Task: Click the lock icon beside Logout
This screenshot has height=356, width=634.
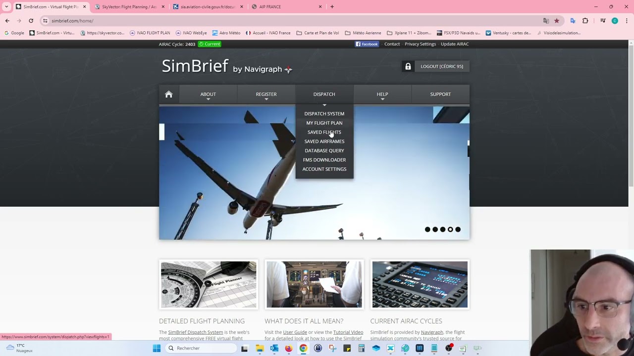Action: click(408, 66)
